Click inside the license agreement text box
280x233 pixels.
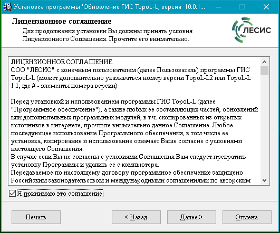click(134, 121)
